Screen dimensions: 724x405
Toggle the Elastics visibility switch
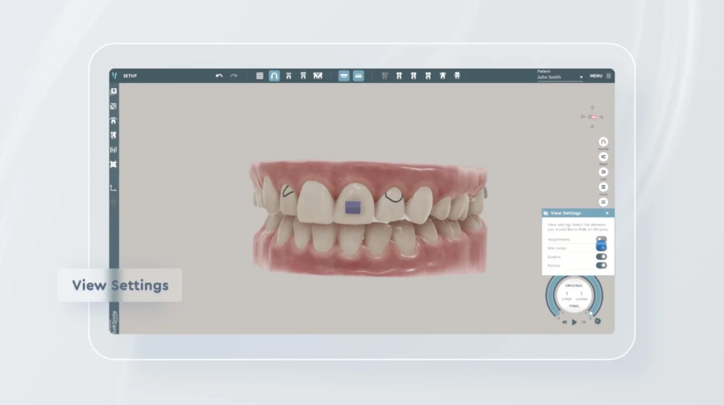(601, 257)
